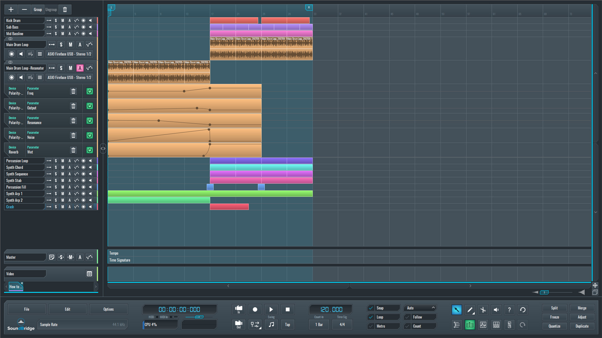Disable the Resonance automation power button
This screenshot has height=338, width=602.
90,120
